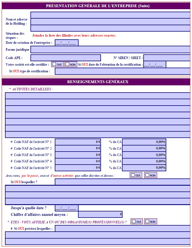Click first line under 'ACTIVITES DETAILLEES'
This screenshot has height=248, width=192.
tap(98, 96)
